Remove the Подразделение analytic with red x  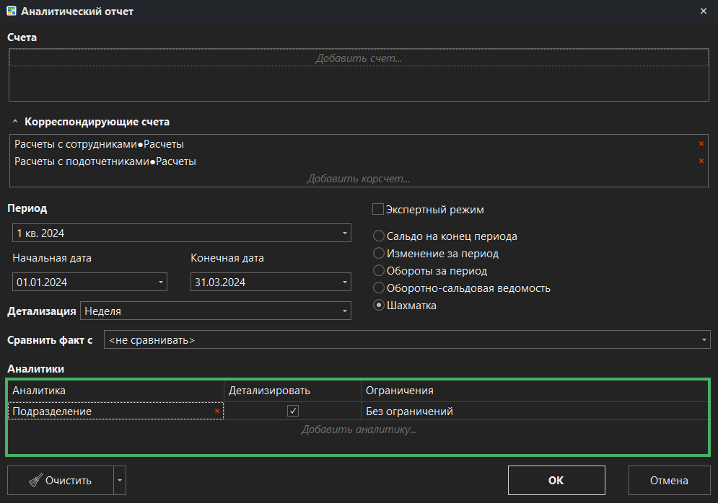click(x=216, y=411)
